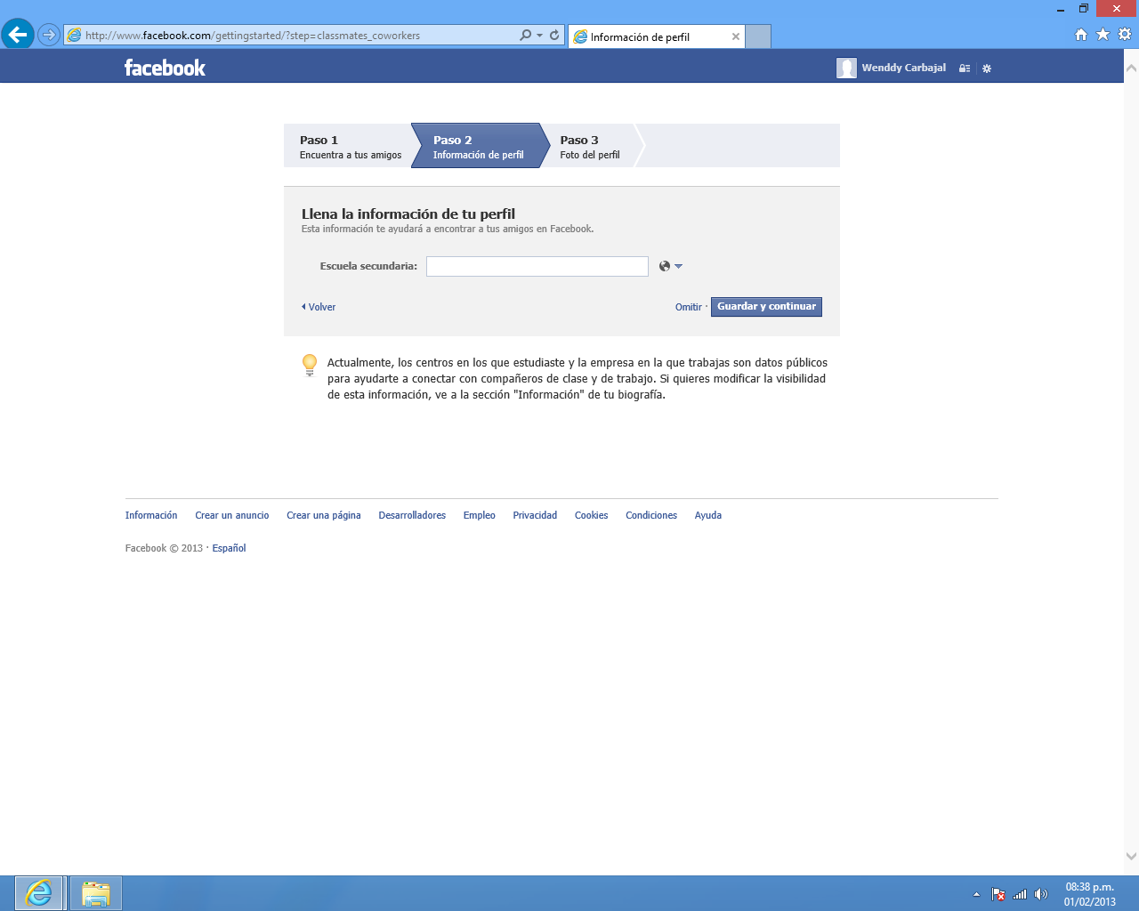Click the audience selector globe icon
Image resolution: width=1139 pixels, height=911 pixels.
[664, 265]
